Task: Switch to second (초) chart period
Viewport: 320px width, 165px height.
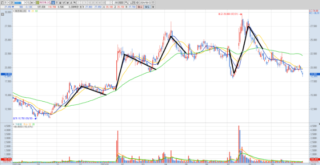Action: [x=71, y=3]
